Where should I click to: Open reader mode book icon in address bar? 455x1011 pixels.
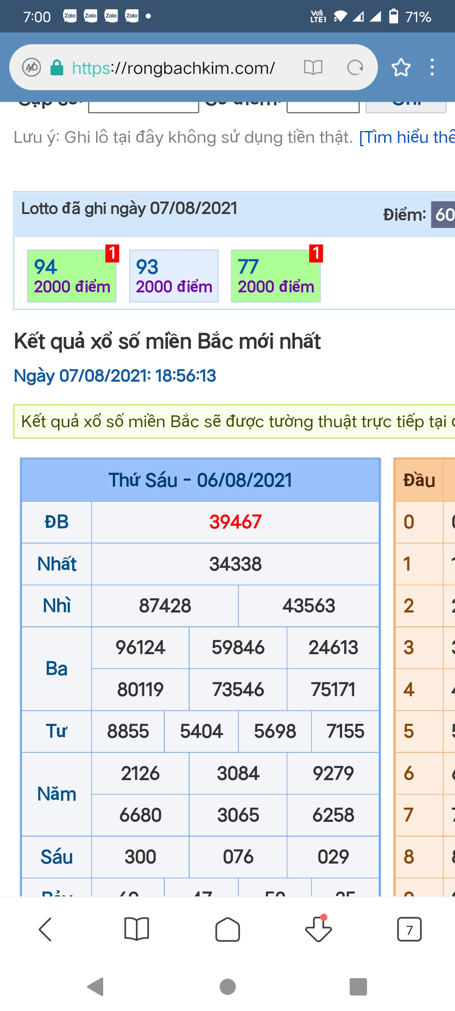(313, 67)
